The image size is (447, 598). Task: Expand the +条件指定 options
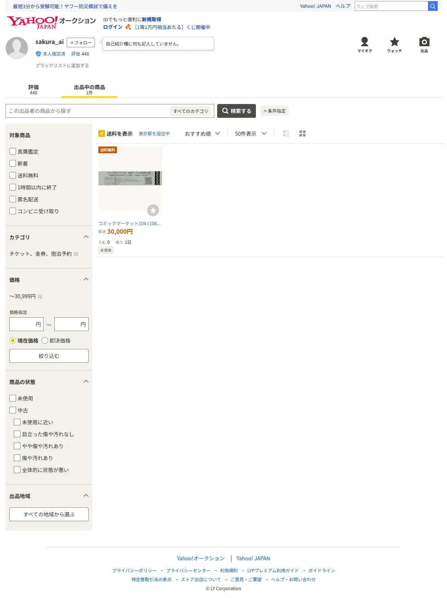click(275, 111)
